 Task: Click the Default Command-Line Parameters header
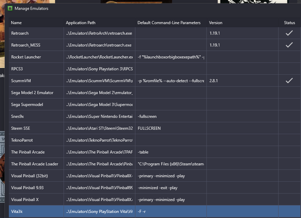(169, 23)
